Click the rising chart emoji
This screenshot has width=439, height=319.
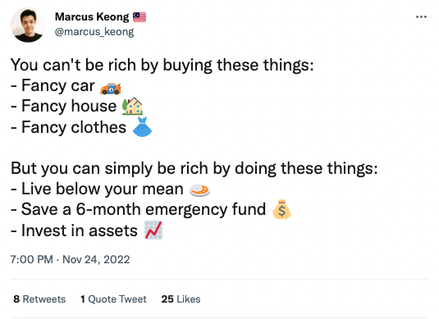coord(153,230)
